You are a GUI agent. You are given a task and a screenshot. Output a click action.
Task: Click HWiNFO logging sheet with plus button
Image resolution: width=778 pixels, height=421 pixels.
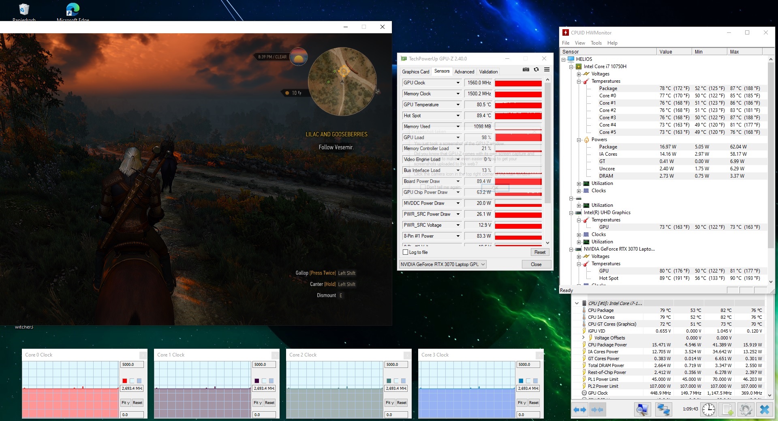coord(728,410)
